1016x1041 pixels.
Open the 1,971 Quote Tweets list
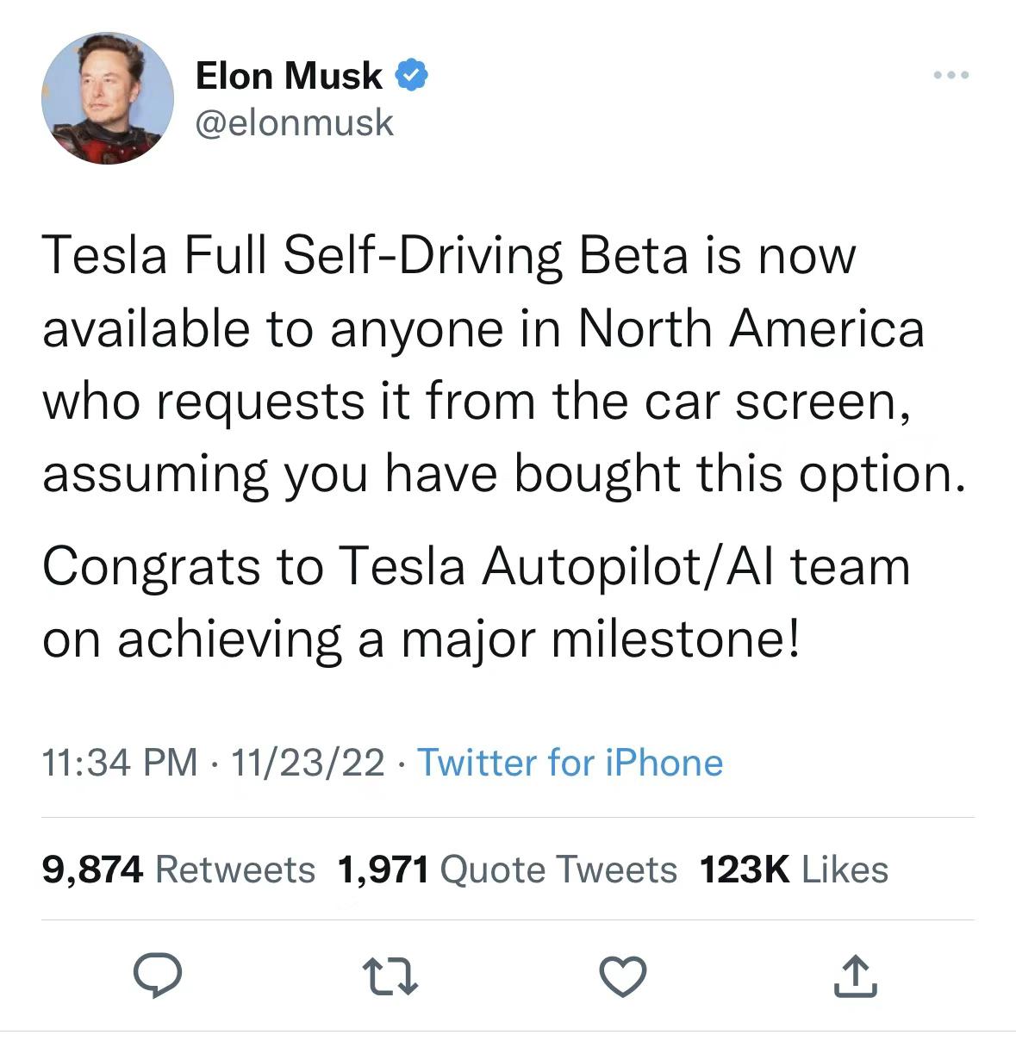pyautogui.click(x=508, y=869)
